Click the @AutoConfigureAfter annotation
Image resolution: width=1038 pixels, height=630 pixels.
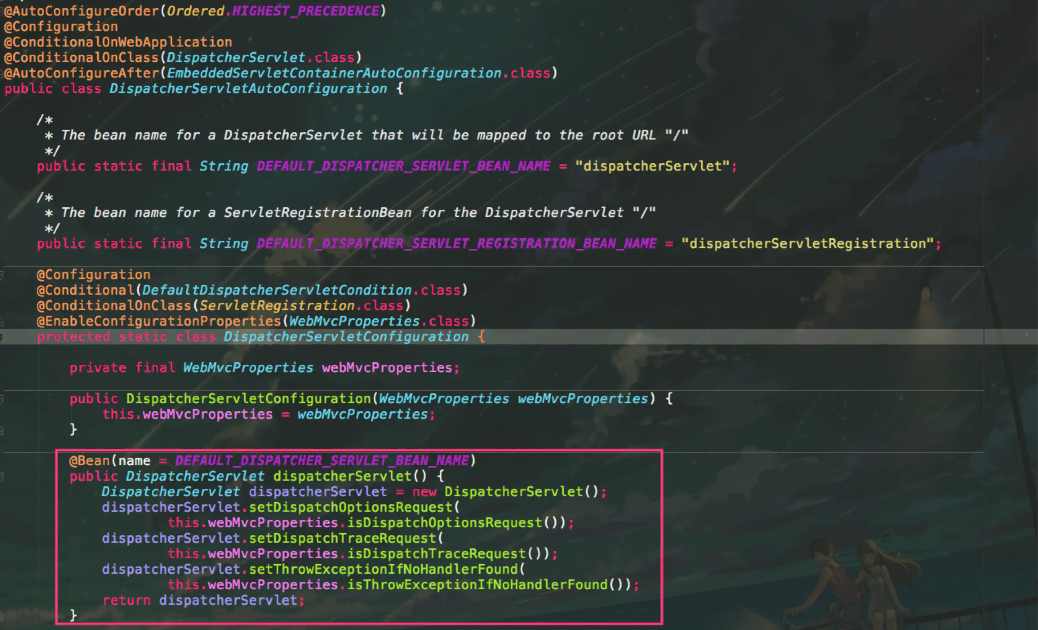click(81, 73)
